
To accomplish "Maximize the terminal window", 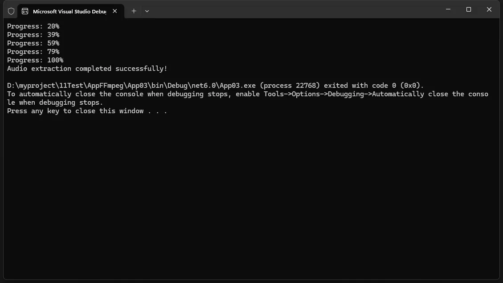I will click(469, 9).
